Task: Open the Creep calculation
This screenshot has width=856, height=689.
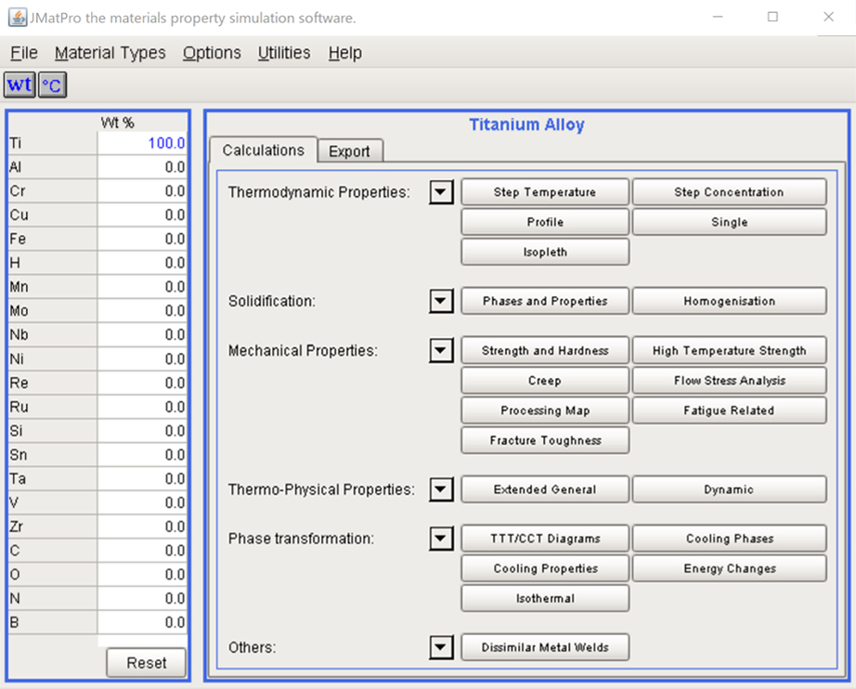Action: (x=545, y=381)
